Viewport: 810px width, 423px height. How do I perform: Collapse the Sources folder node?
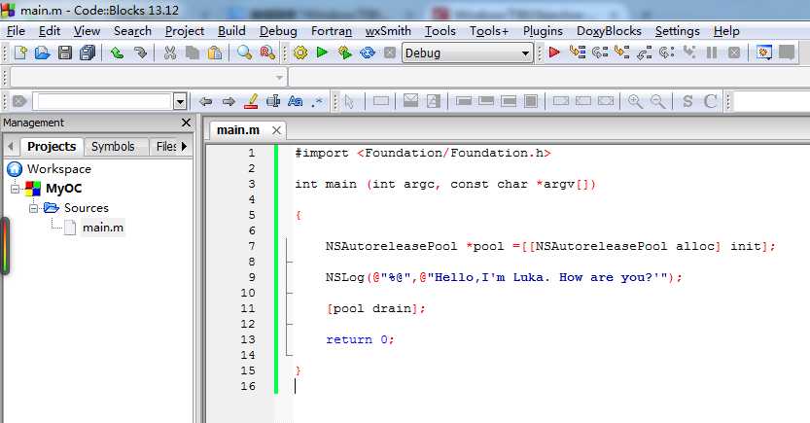click(34, 208)
